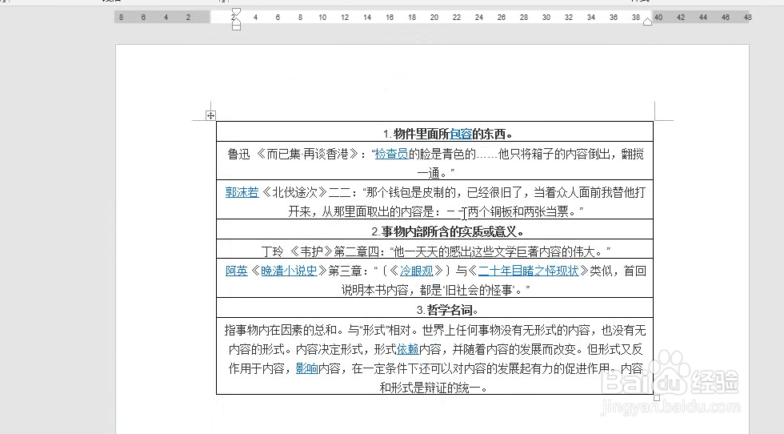Open the 二十年目睹之怪现状 hyperlink
The height and width of the screenshot is (434, 784).
pyautogui.click(x=528, y=271)
